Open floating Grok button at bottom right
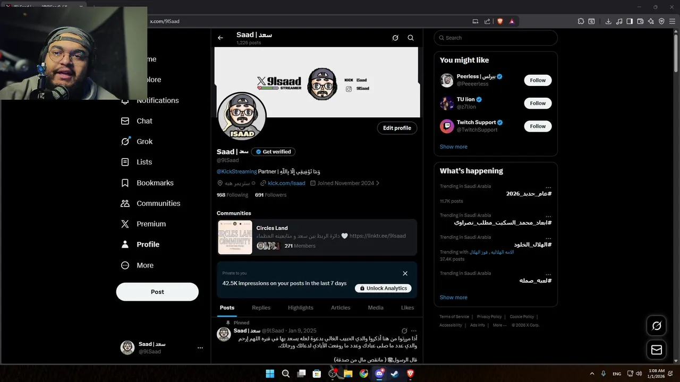680x382 pixels. (x=657, y=326)
